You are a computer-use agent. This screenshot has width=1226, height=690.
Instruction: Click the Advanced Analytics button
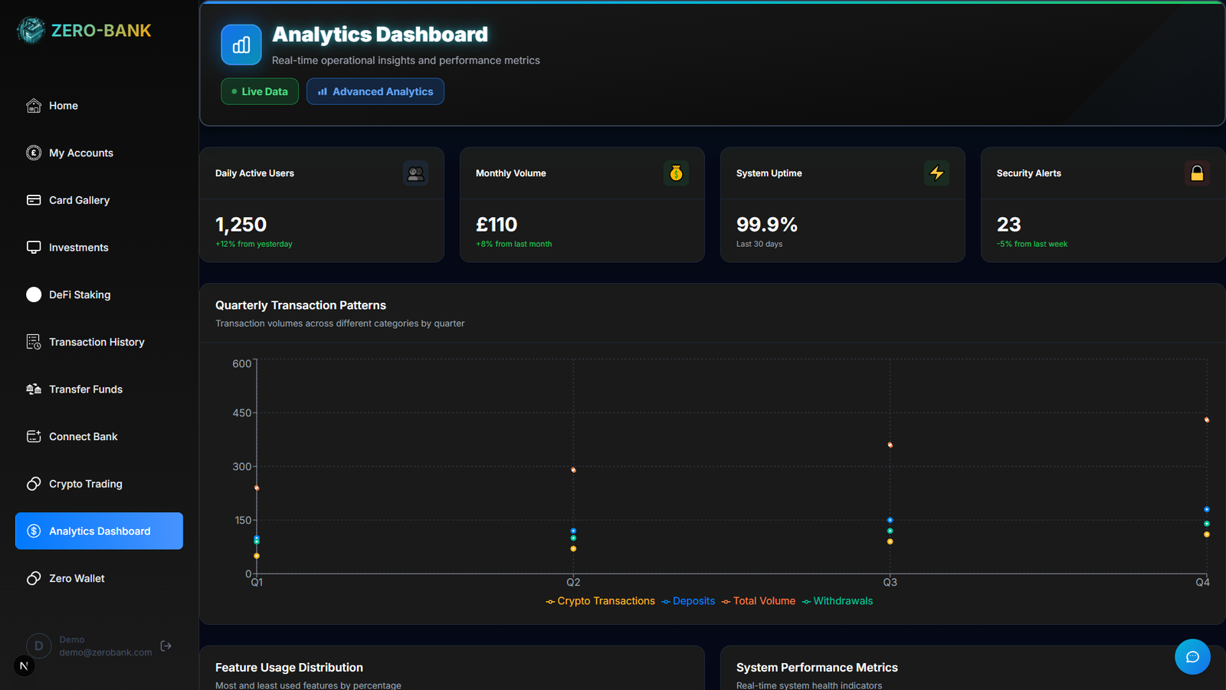(375, 91)
